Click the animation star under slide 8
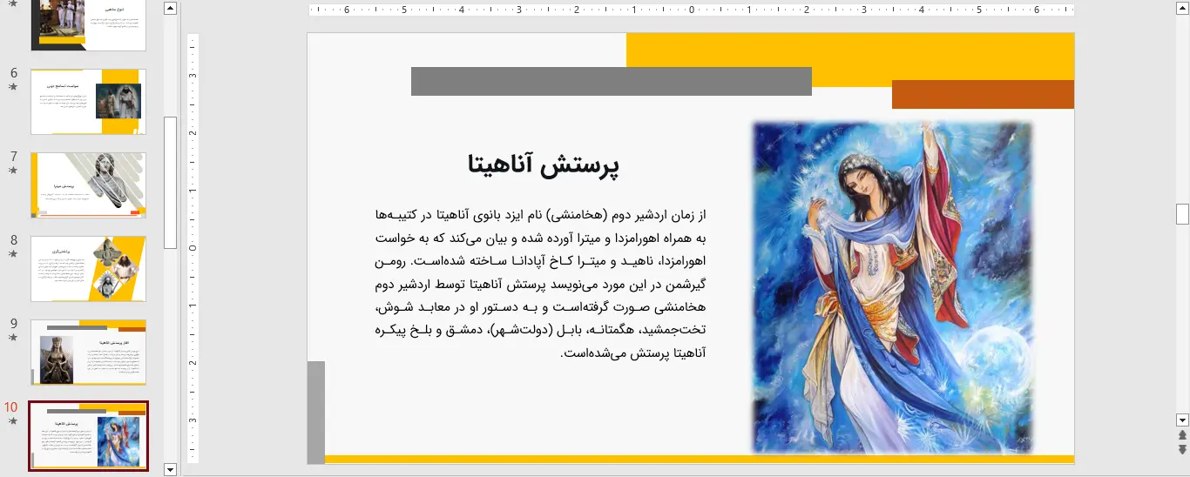 coord(13,254)
